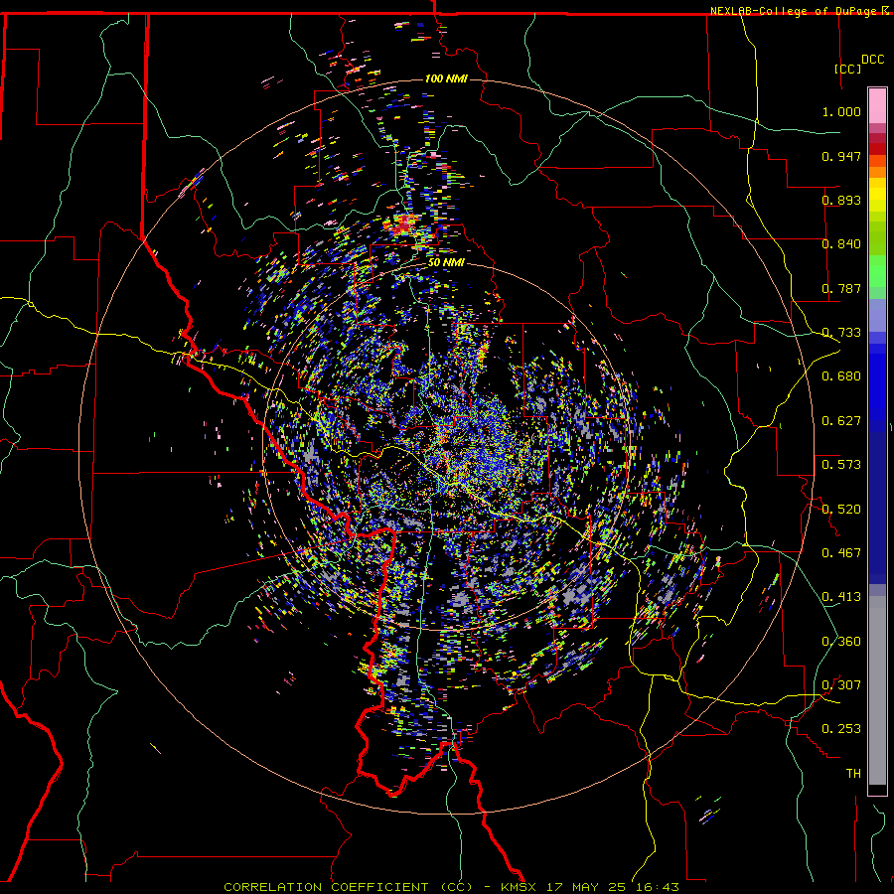Image resolution: width=894 pixels, height=894 pixels.
Task: Click the 0.893 scale value
Action: pos(841,200)
